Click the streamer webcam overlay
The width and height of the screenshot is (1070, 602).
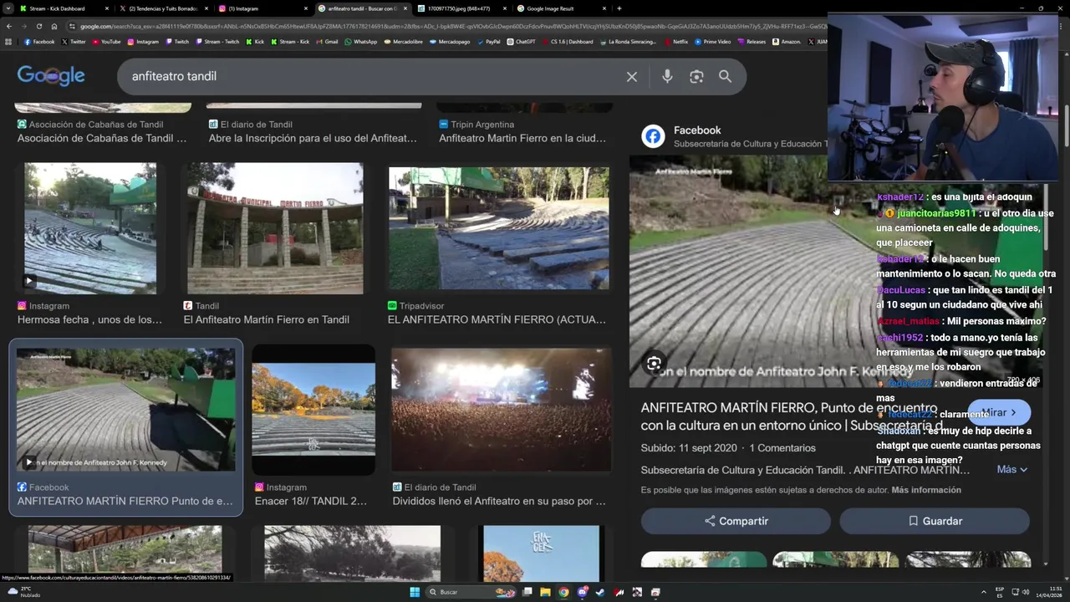click(x=943, y=97)
